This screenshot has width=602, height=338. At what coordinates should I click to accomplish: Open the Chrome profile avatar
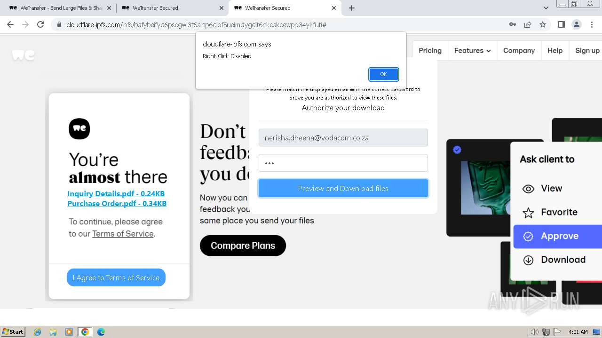point(576,24)
